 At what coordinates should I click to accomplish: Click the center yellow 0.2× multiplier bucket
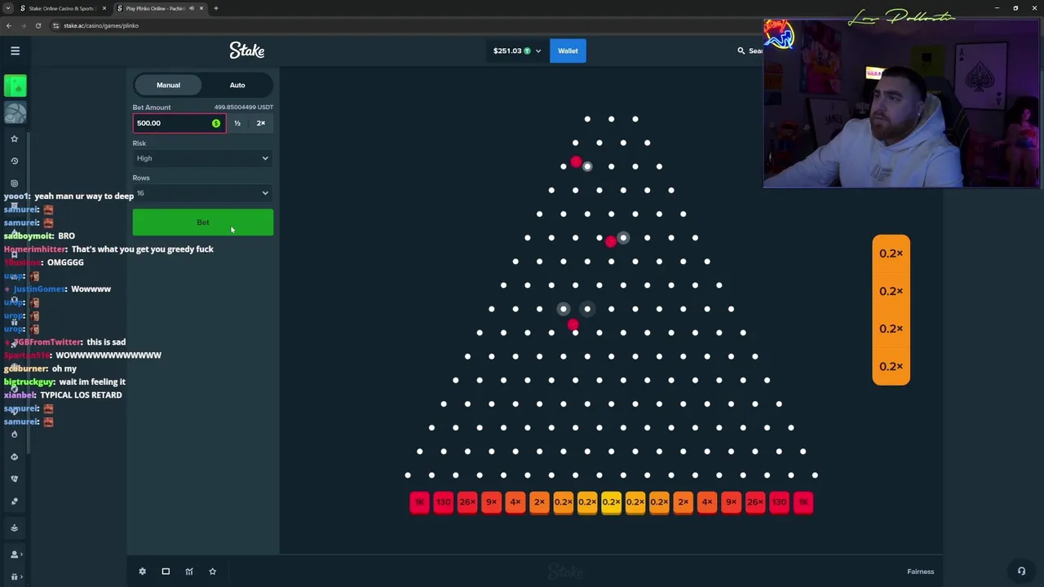(x=611, y=502)
